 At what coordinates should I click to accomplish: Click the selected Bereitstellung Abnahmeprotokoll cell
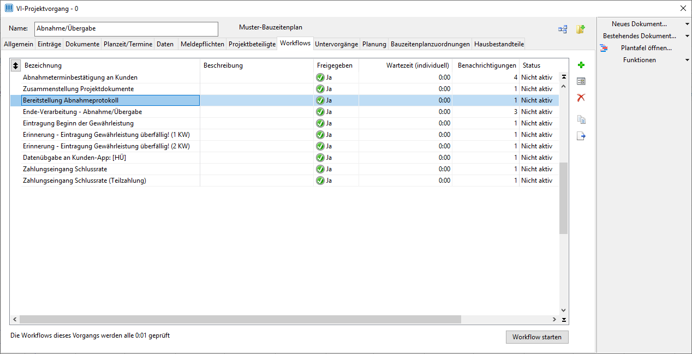click(111, 100)
